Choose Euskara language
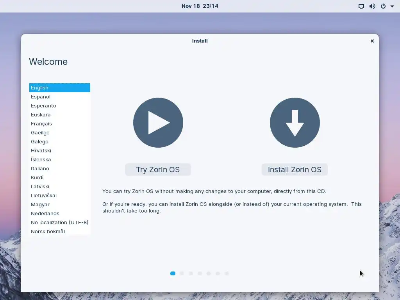 60,114
